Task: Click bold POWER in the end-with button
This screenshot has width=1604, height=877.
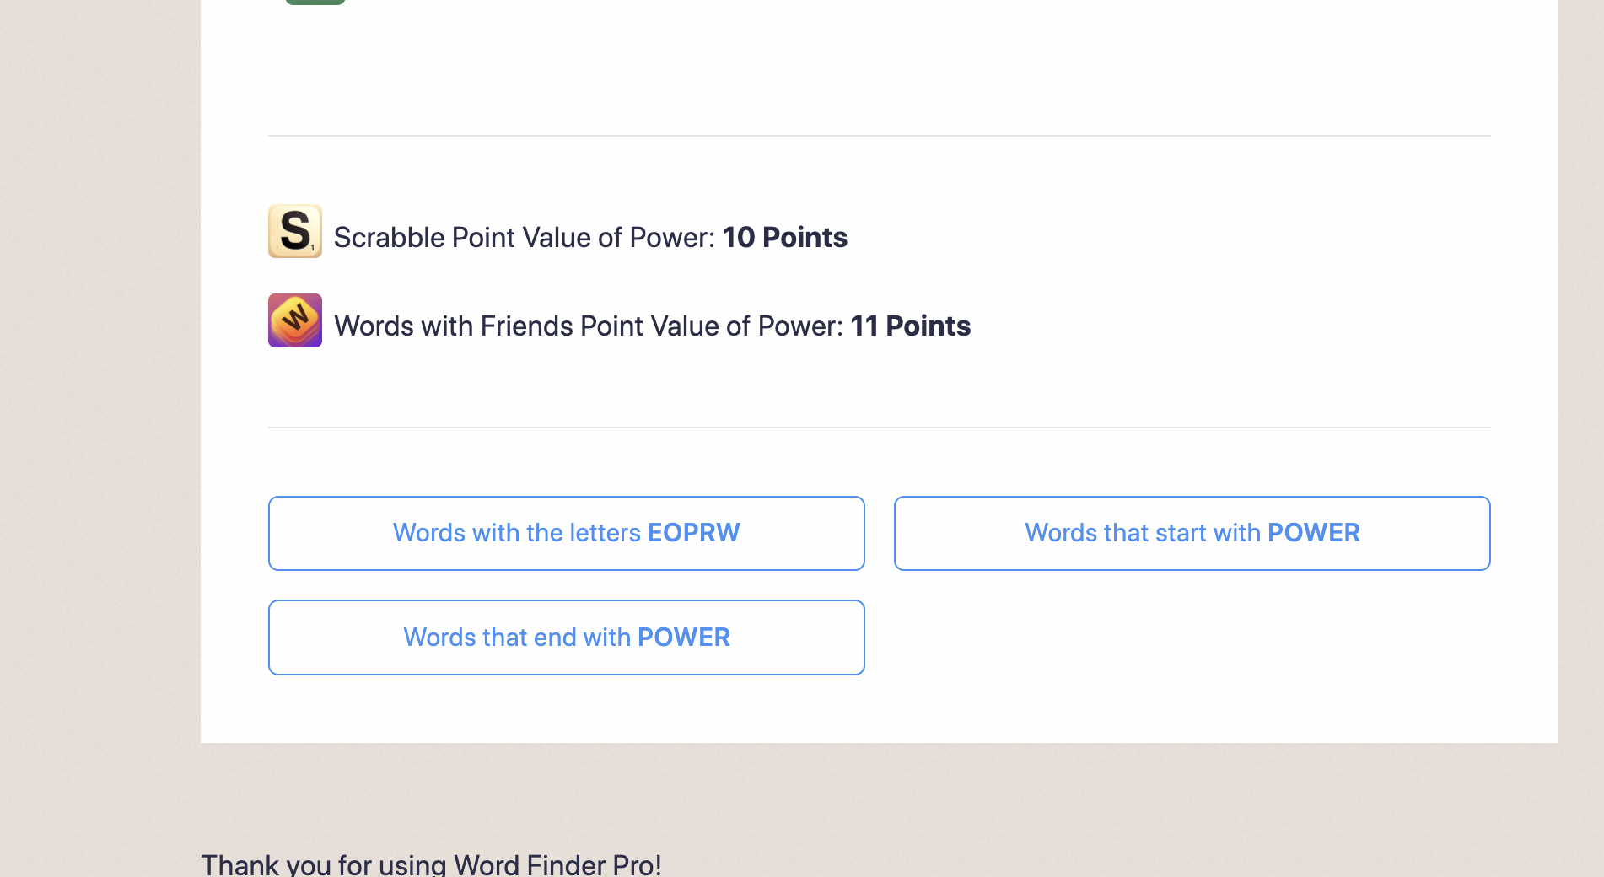Action: [x=684, y=638]
